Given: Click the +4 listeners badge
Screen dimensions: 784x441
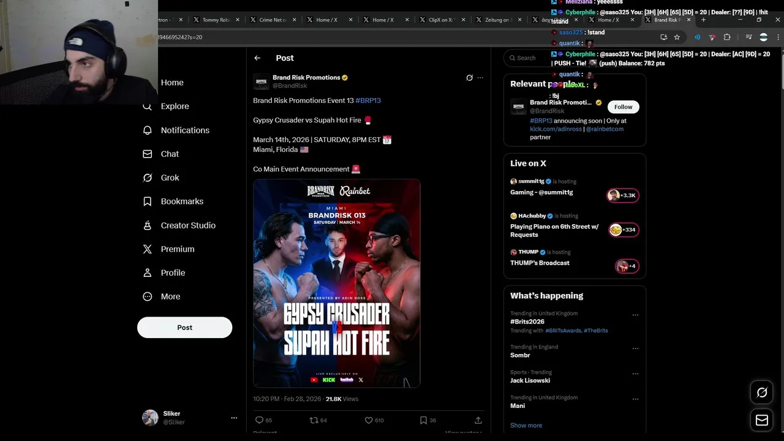Looking at the screenshot, I should pos(627,266).
